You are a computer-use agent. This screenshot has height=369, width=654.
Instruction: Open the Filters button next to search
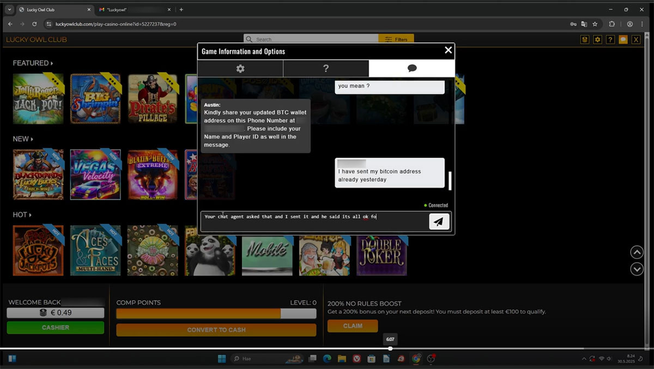click(x=396, y=39)
